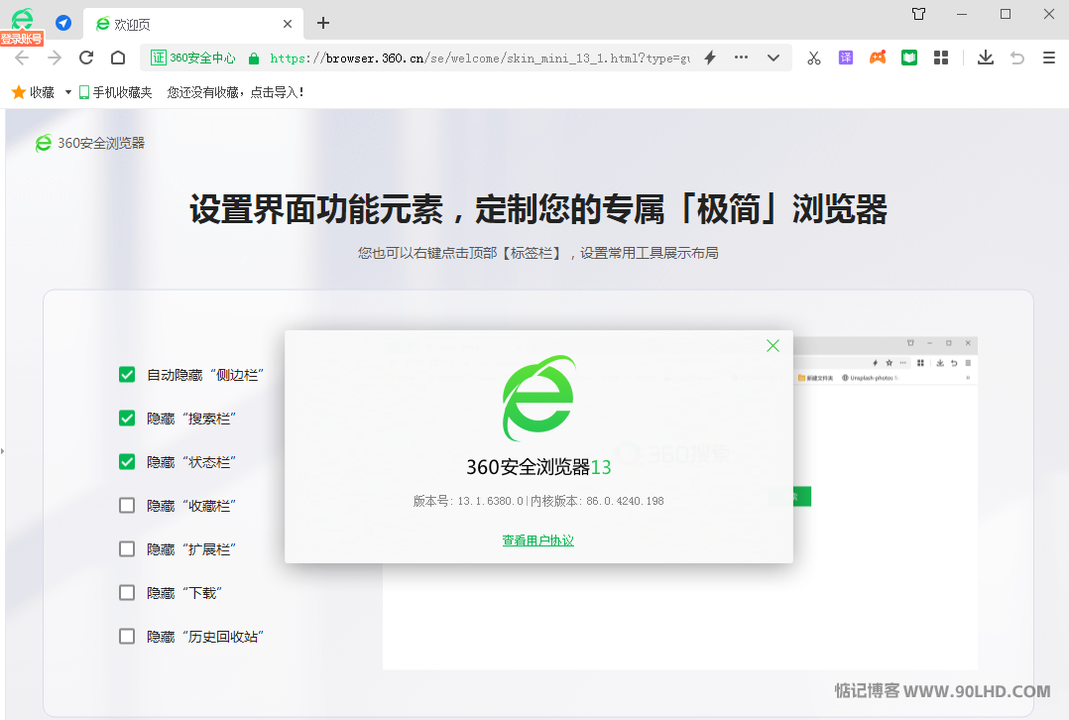Focus the address bar URL

point(479,58)
